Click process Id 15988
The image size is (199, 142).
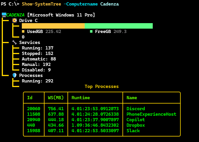coord(34,131)
